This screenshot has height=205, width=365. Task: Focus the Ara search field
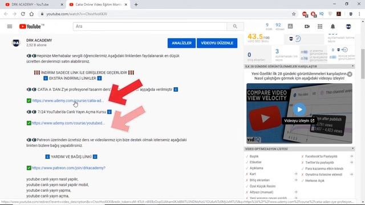coord(150,27)
